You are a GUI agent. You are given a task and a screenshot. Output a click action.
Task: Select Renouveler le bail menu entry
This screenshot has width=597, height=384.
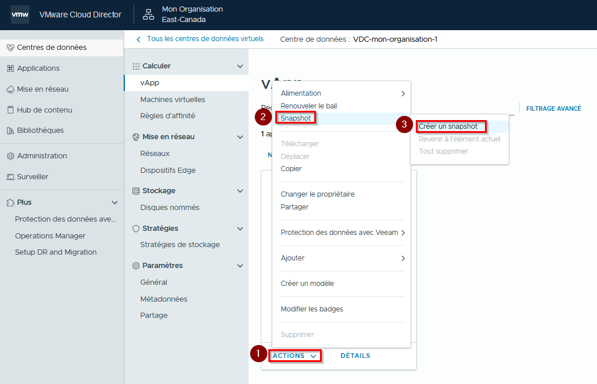(x=309, y=106)
